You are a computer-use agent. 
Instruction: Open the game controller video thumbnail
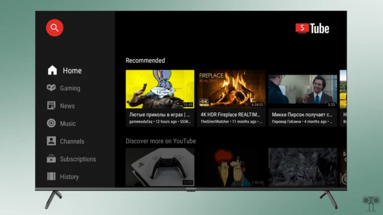click(x=160, y=167)
